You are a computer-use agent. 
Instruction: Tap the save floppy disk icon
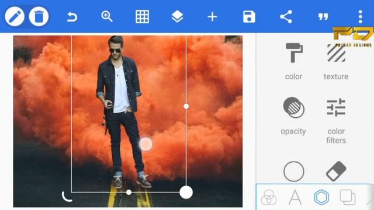pyautogui.click(x=249, y=17)
